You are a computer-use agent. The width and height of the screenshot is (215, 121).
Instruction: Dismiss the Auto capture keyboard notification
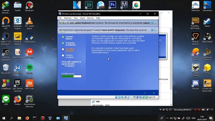click(x=152, y=23)
